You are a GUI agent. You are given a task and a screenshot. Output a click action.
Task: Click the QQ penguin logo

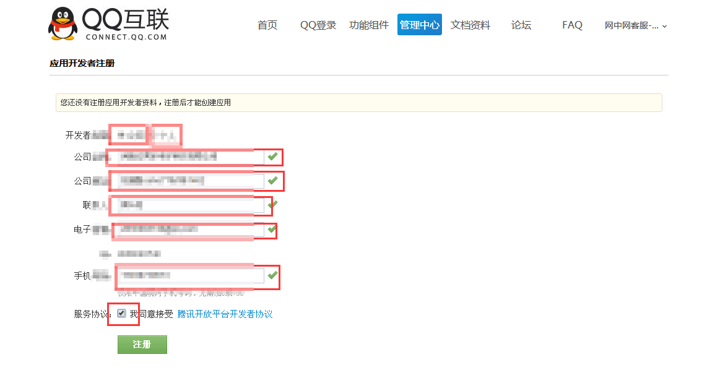coord(63,25)
